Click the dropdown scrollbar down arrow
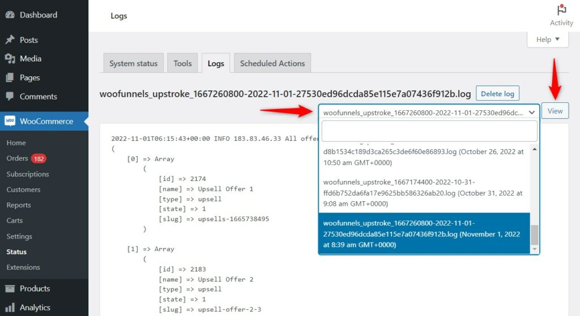The image size is (580, 316). tap(534, 249)
